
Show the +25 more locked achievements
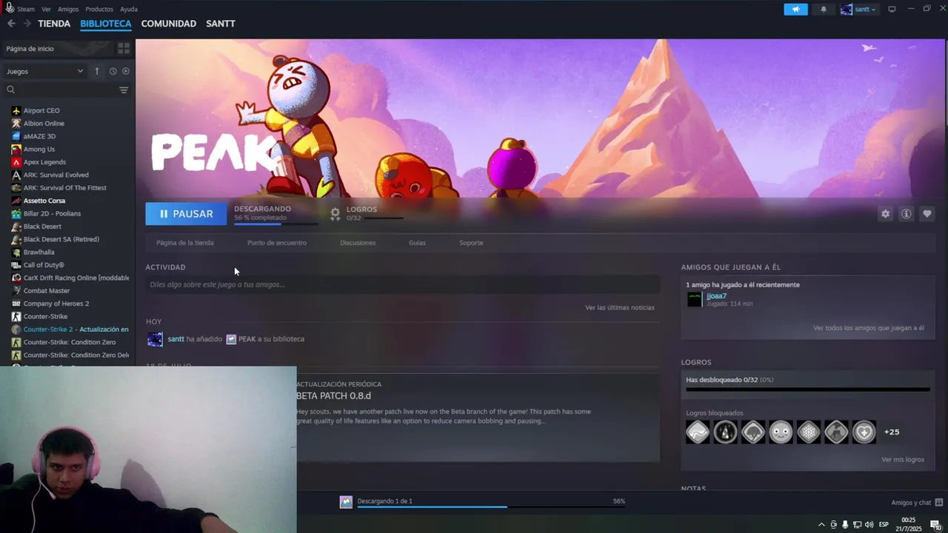pyautogui.click(x=892, y=432)
